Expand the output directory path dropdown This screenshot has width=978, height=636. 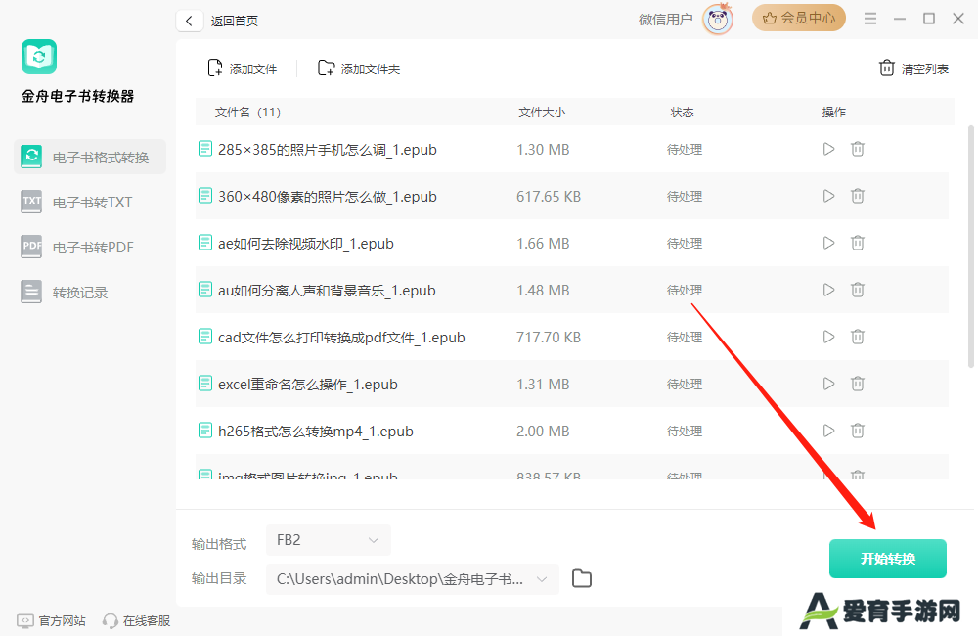(x=542, y=579)
